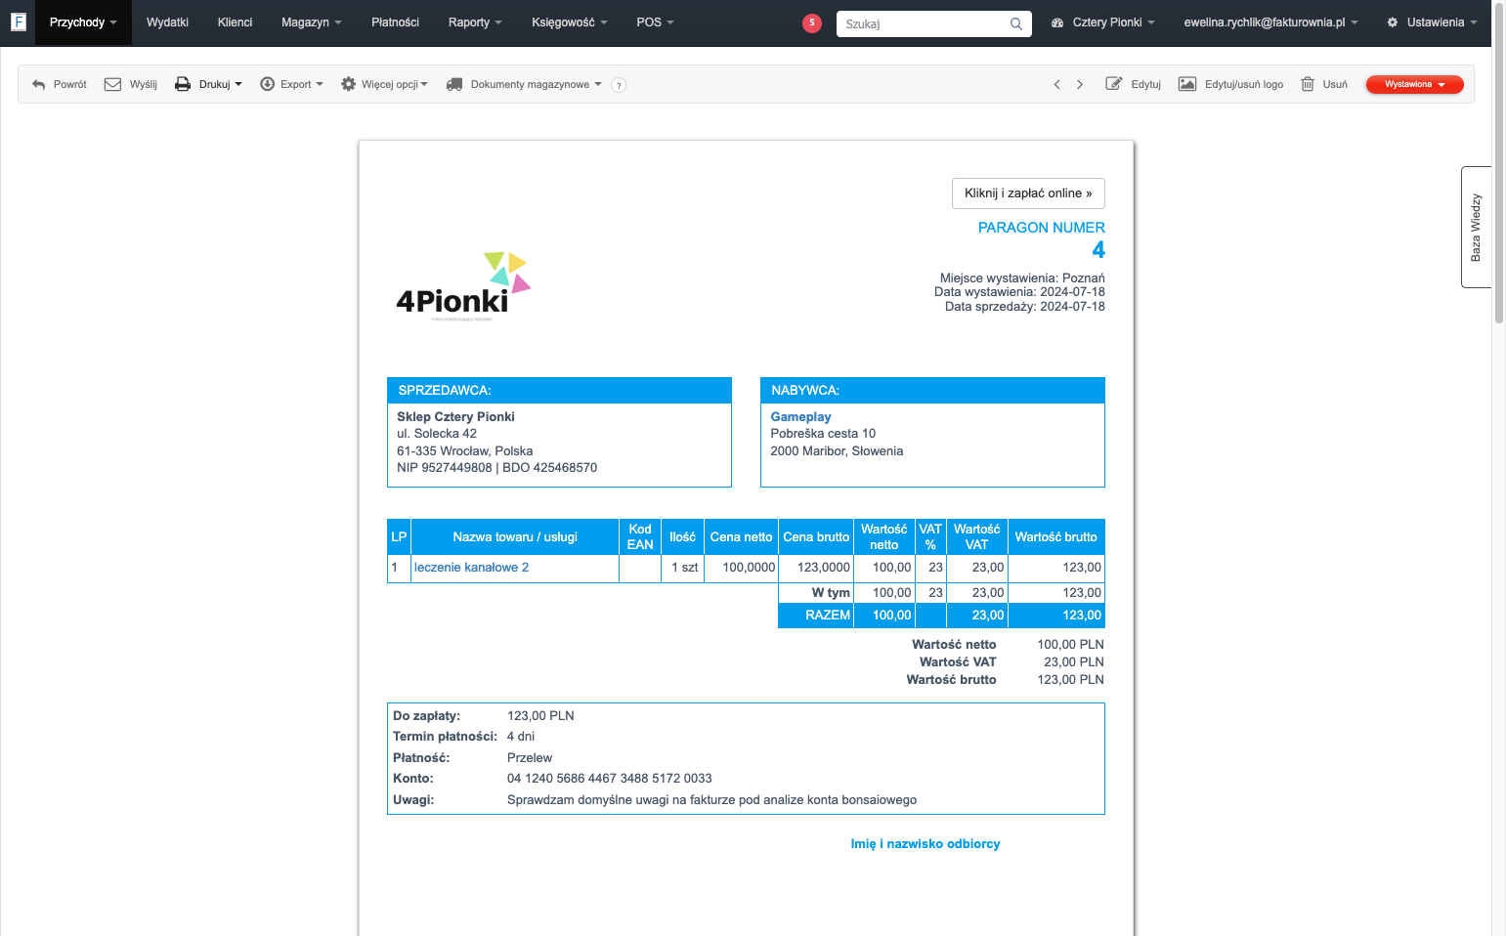Screen dimensions: 1506x936
Task: Open the Gameplay buyer link
Action: pos(800,416)
